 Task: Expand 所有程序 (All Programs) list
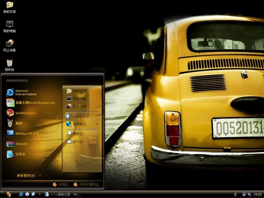27,175
